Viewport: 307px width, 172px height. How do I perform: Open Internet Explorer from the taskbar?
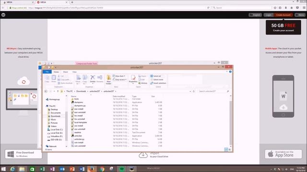(x=12, y=169)
